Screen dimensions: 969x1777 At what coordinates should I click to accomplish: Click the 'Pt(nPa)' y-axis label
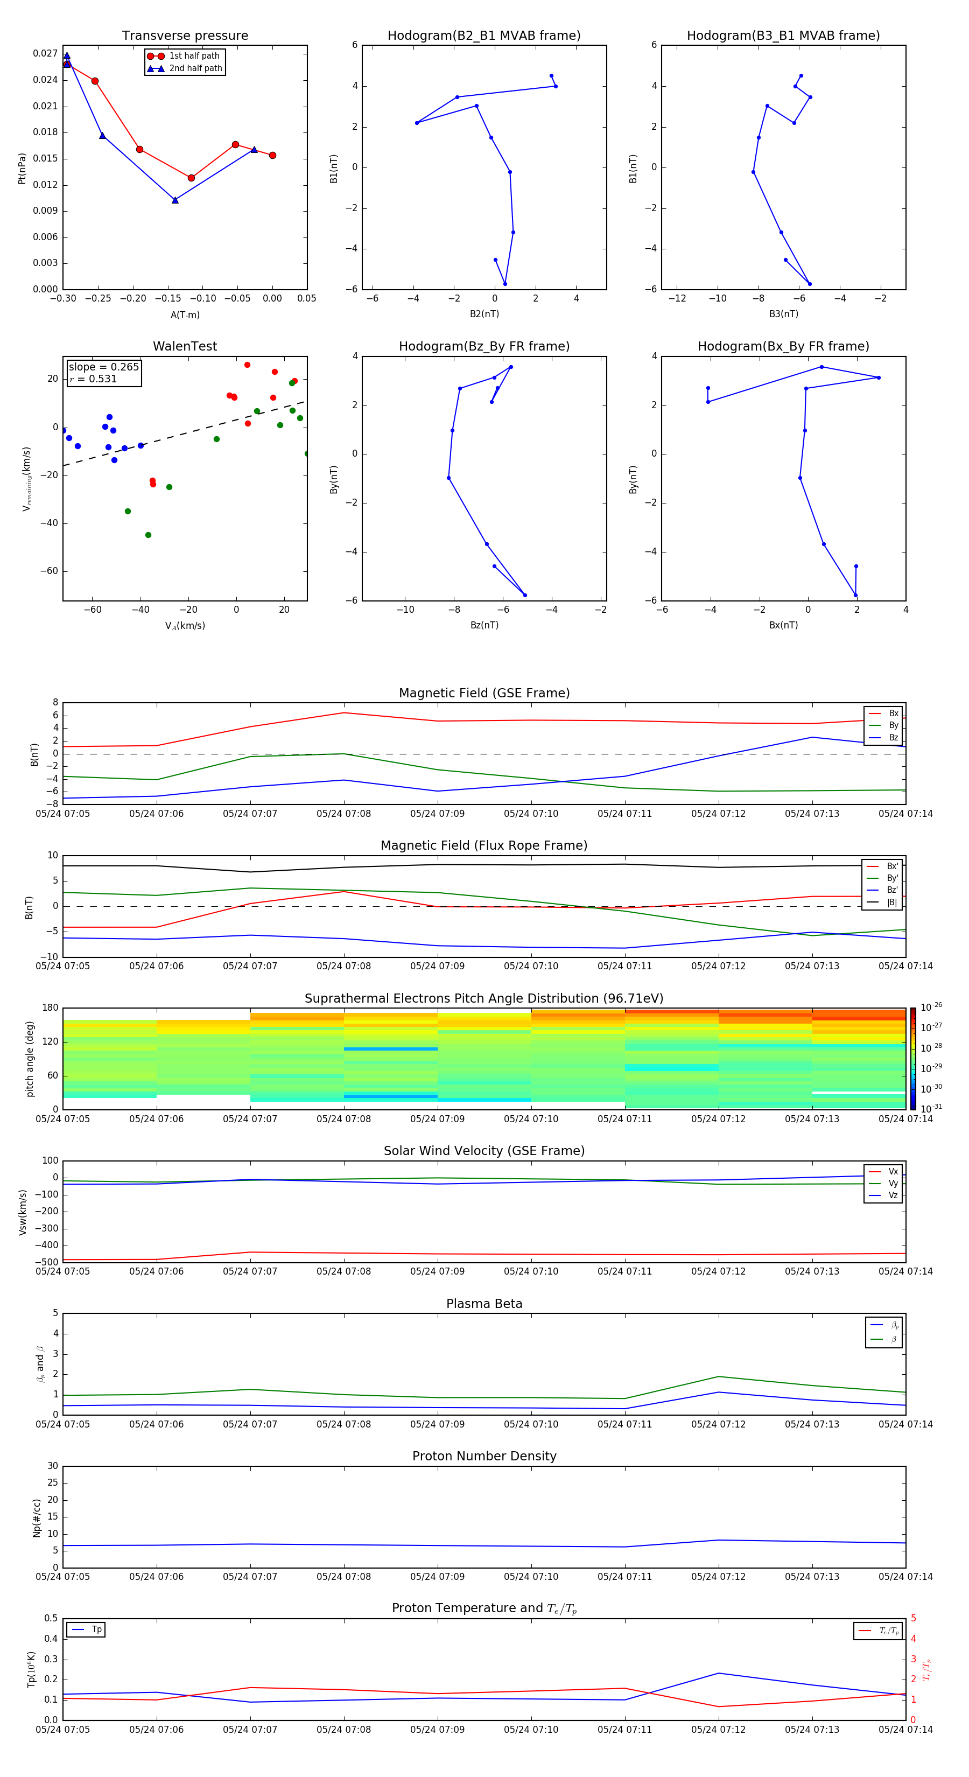coord(22,169)
